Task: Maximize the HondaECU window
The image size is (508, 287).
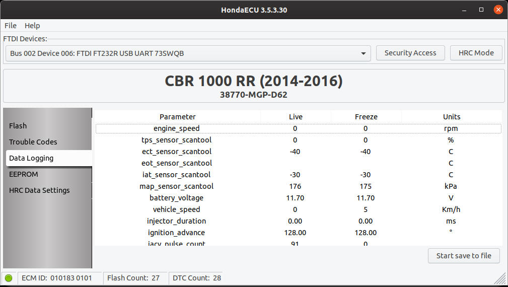Action: click(x=481, y=10)
